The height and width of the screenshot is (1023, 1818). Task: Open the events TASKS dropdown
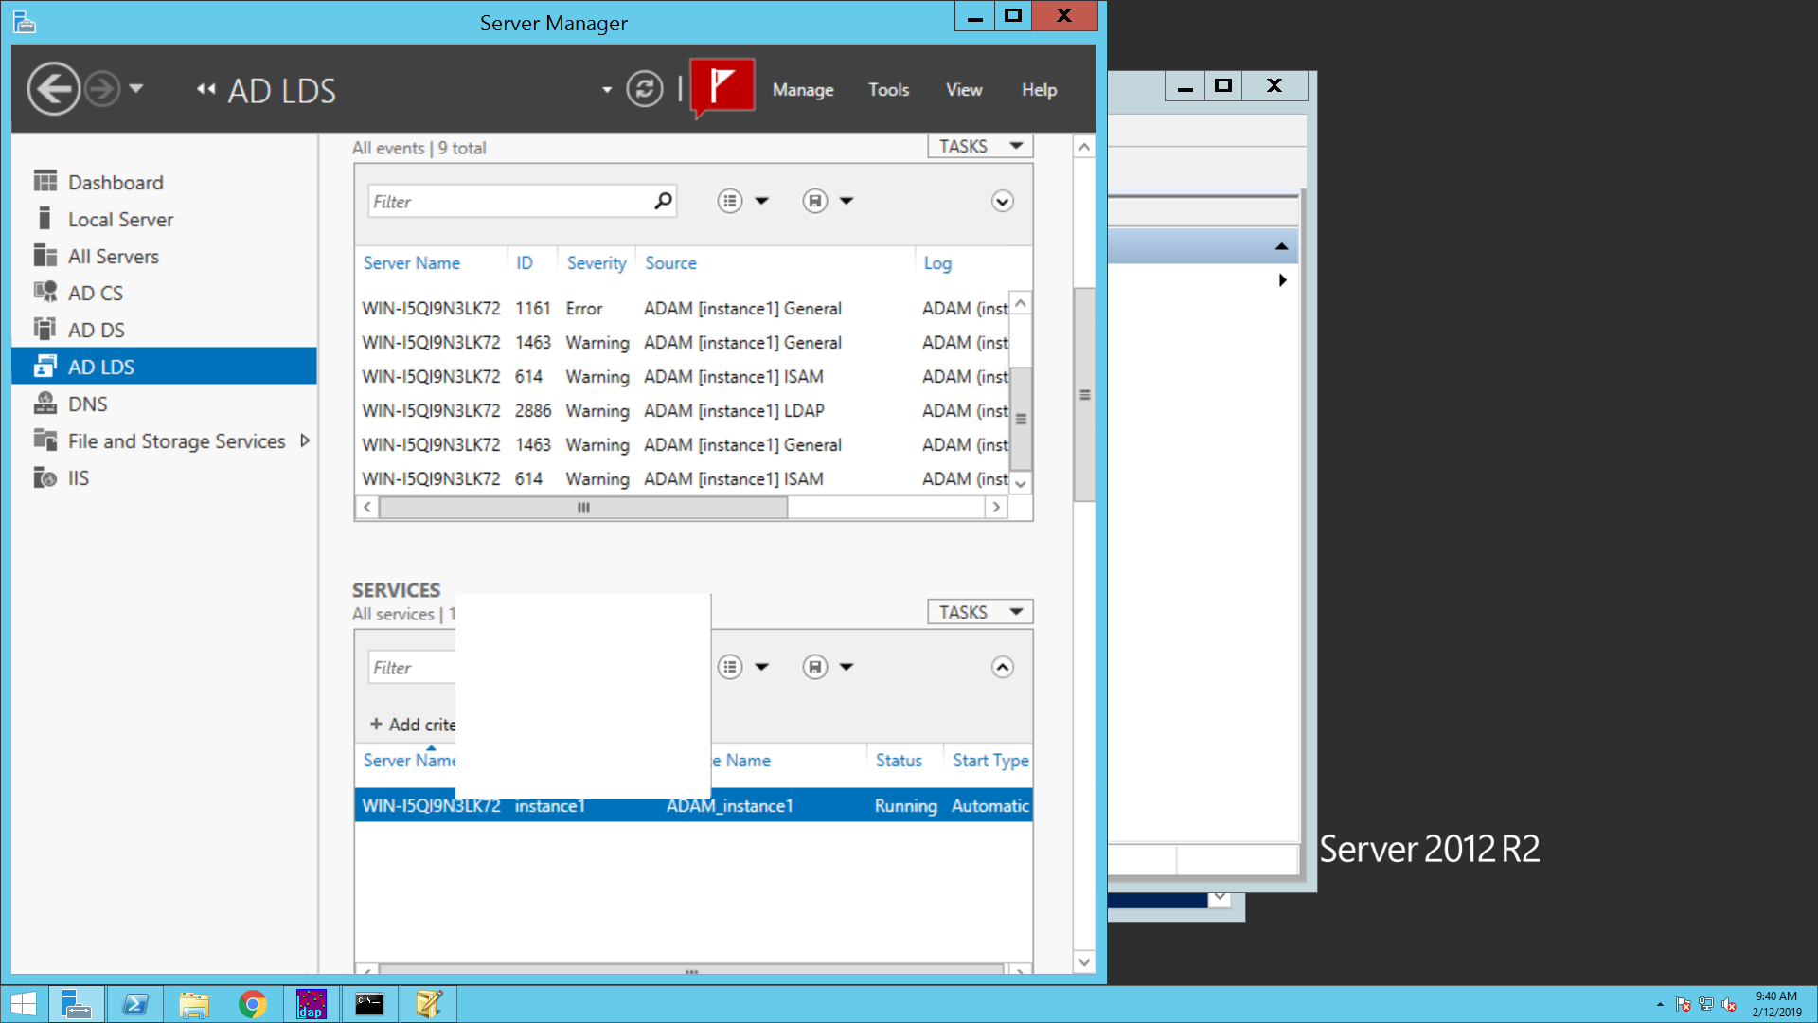[979, 146]
